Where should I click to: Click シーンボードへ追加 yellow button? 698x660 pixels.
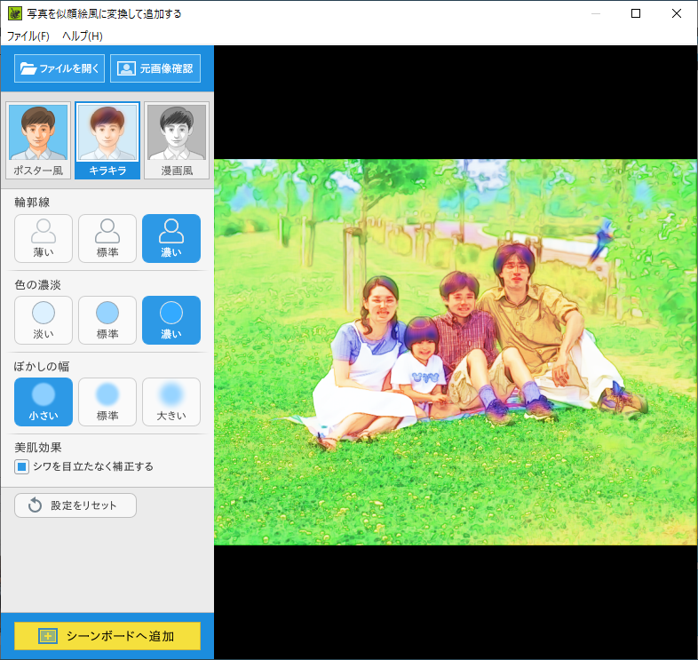click(107, 636)
